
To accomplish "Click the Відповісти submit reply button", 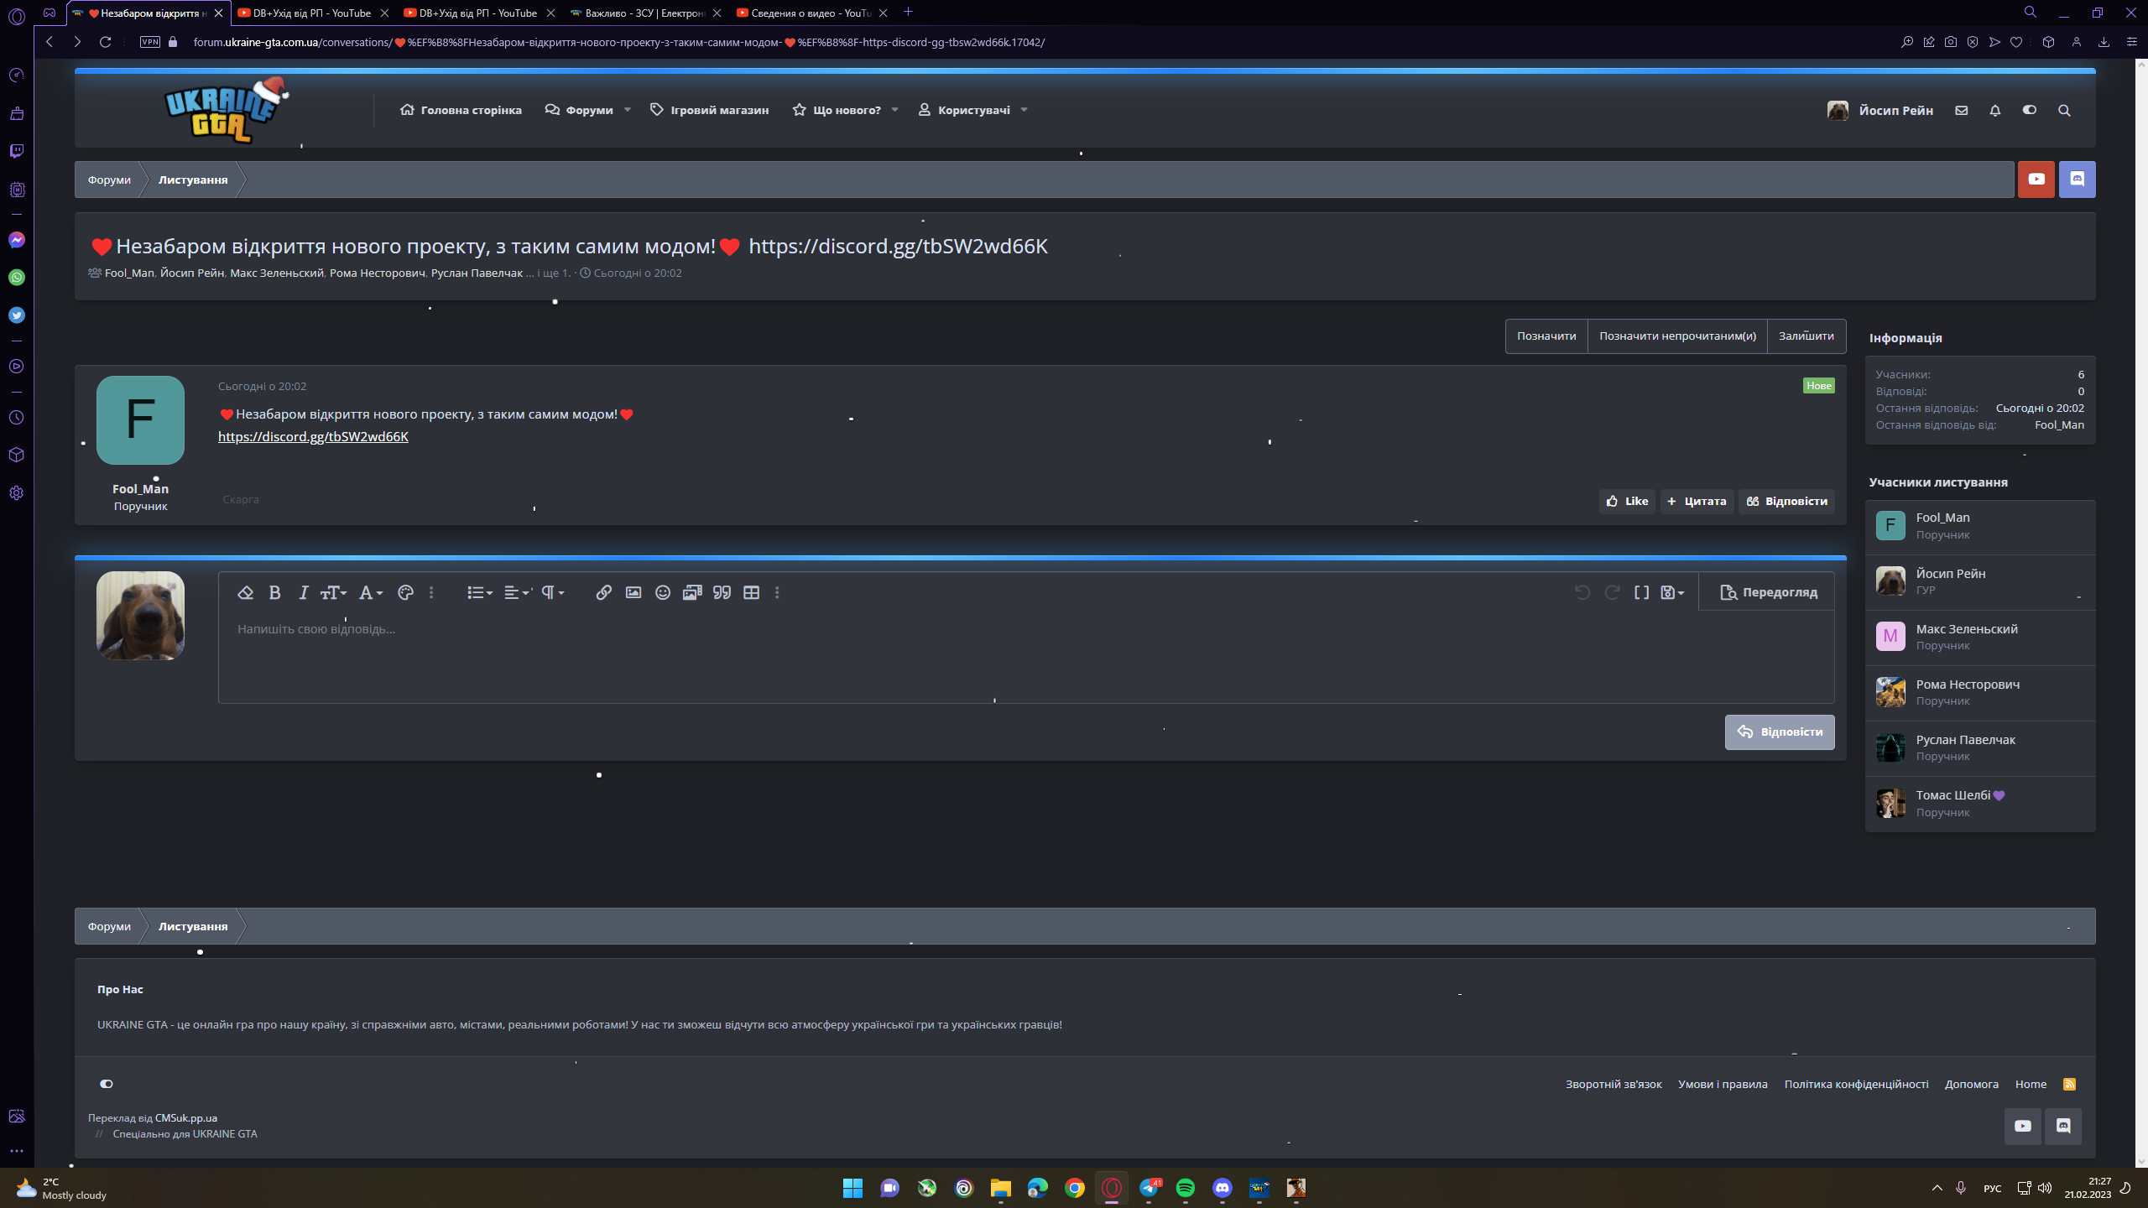I will (1780, 732).
